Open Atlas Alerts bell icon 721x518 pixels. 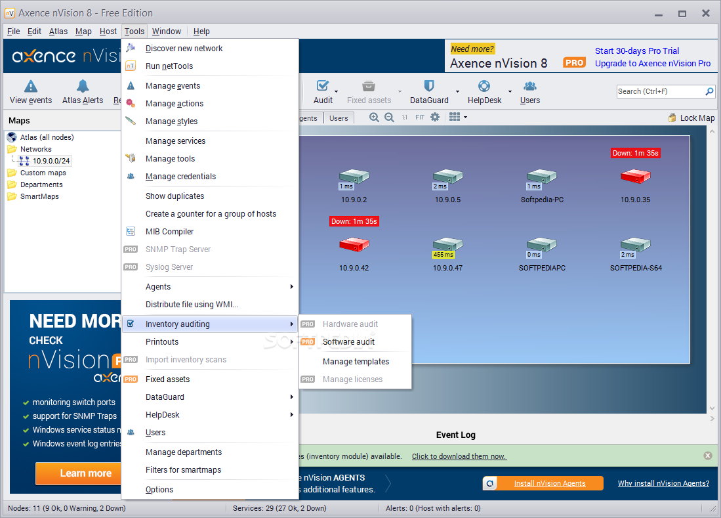pyautogui.click(x=83, y=87)
